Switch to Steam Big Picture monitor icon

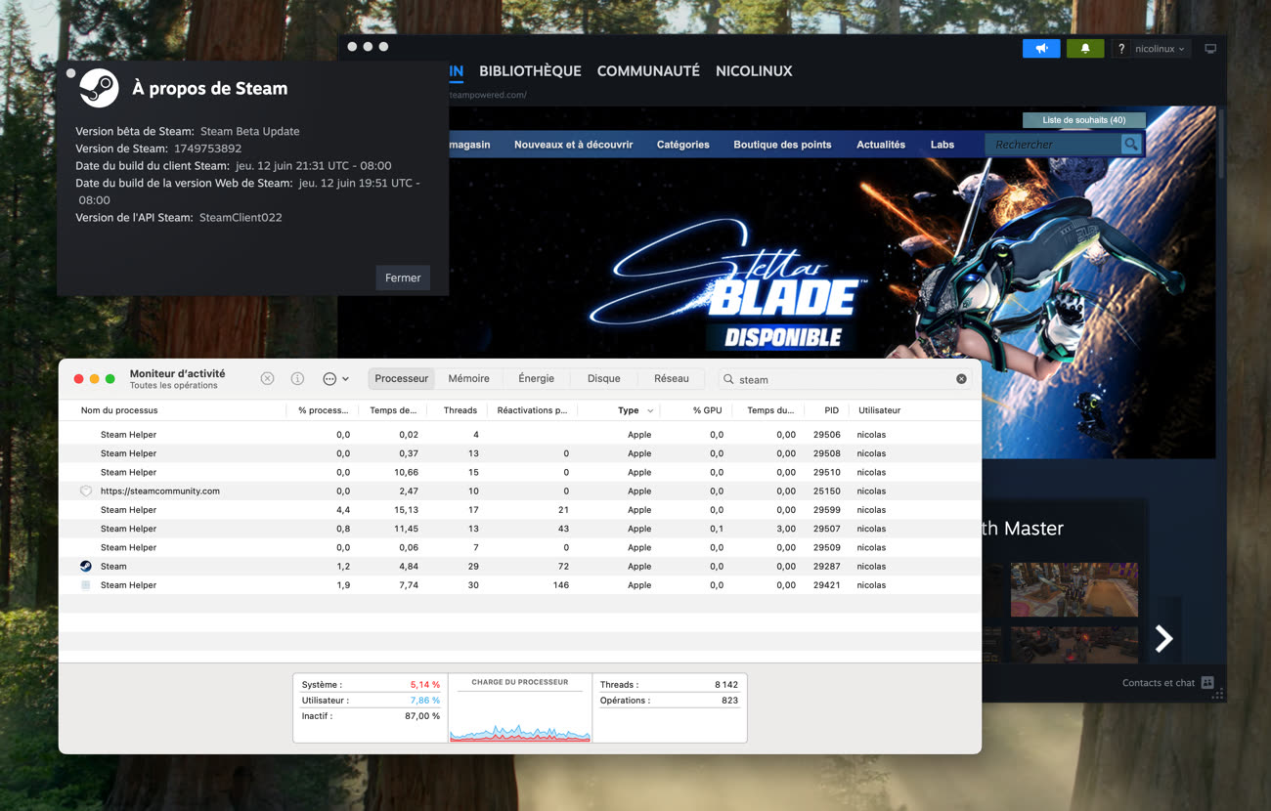(1210, 49)
